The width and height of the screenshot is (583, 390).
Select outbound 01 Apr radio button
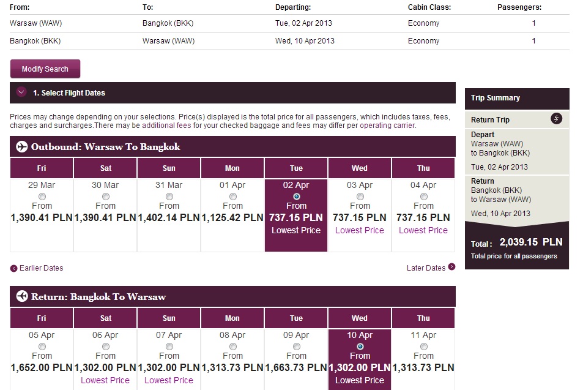232,196
